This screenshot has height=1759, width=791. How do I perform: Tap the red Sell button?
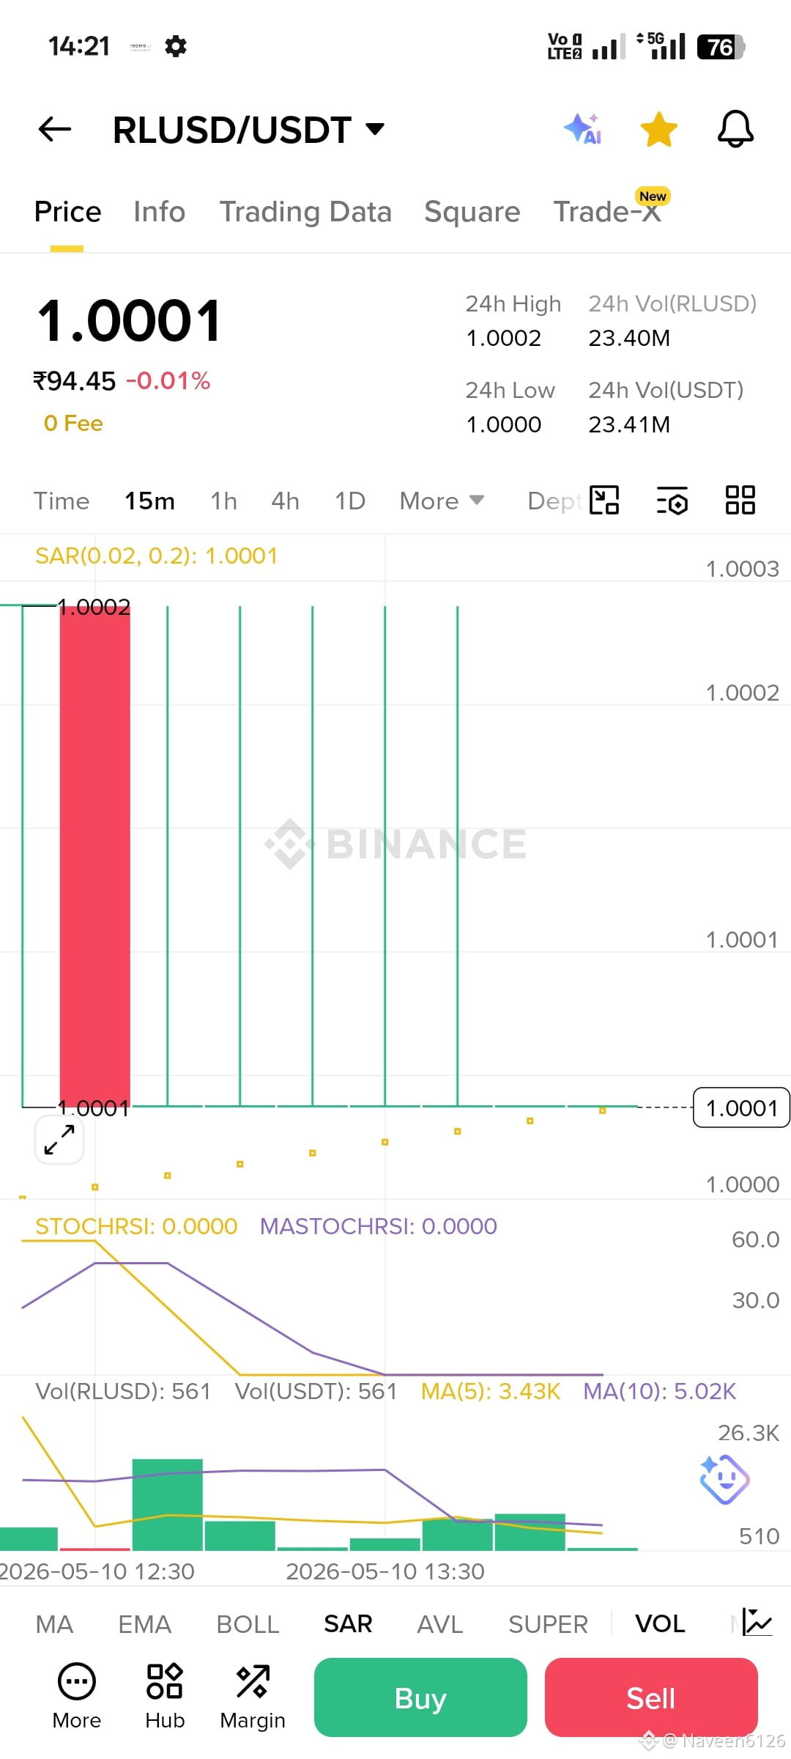pos(651,1697)
